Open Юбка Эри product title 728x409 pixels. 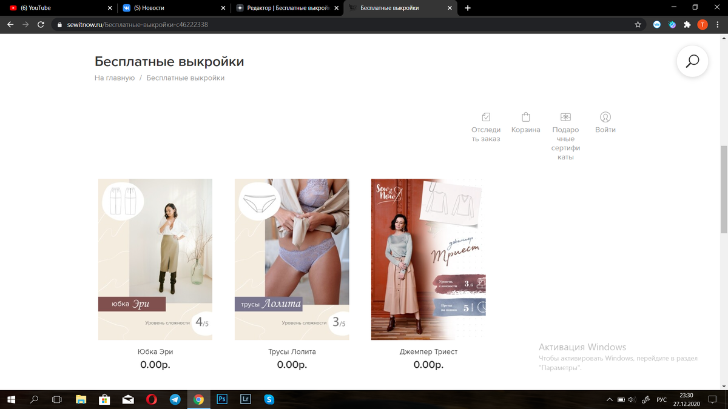155,351
